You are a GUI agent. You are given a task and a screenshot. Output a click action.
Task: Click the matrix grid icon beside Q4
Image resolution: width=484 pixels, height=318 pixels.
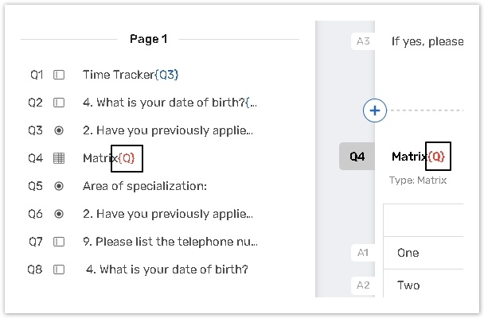[59, 158]
